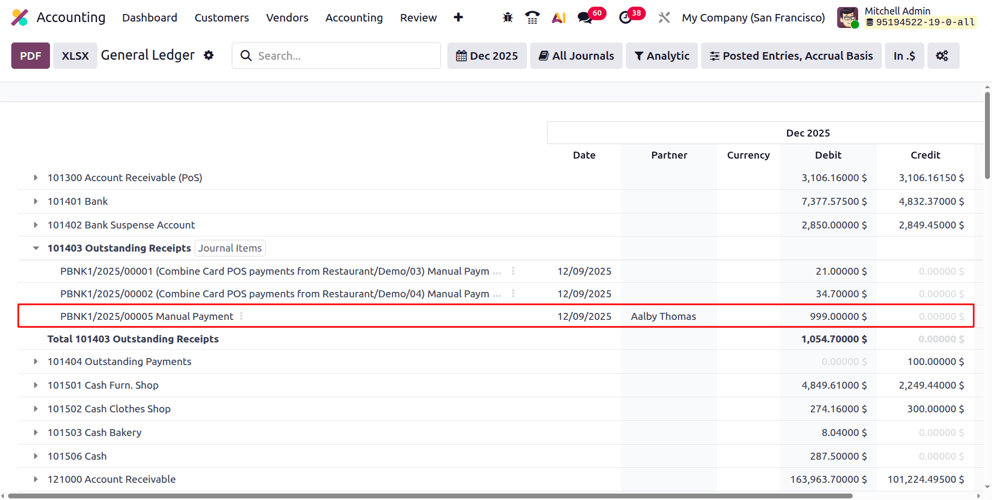This screenshot has width=992, height=500.
Task: Open the Customers menu
Action: coord(222,18)
